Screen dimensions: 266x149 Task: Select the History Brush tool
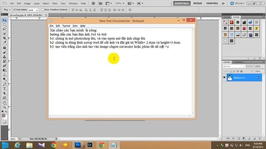point(5,61)
